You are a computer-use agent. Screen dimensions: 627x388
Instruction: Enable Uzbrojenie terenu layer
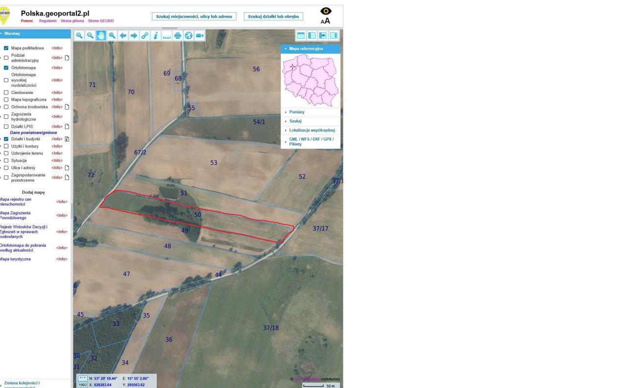click(6, 153)
